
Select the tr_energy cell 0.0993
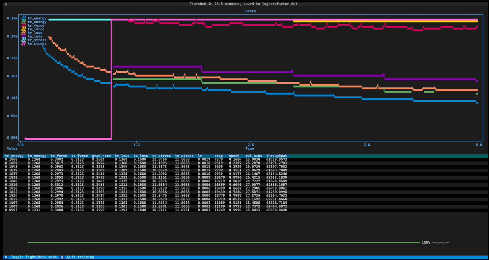[x=11, y=210]
